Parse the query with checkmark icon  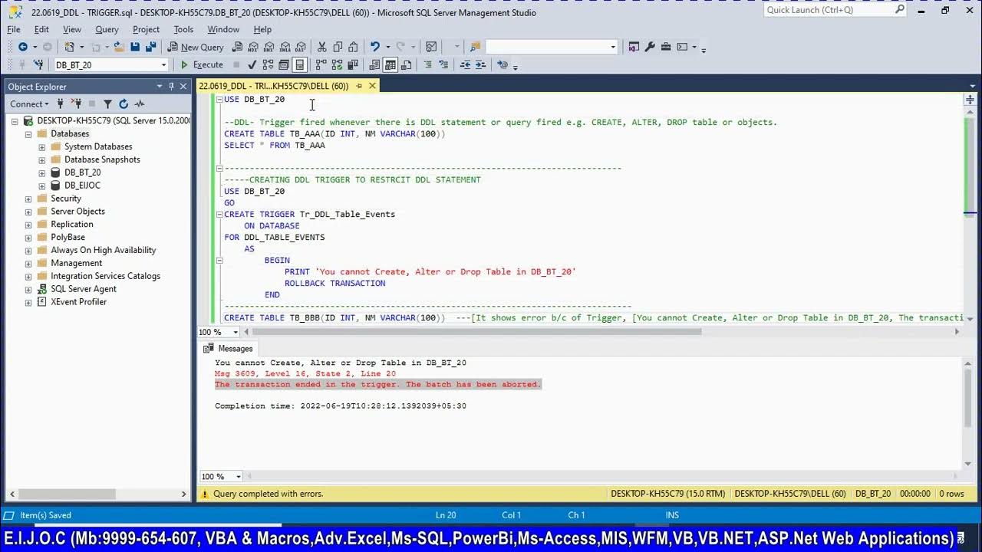252,65
